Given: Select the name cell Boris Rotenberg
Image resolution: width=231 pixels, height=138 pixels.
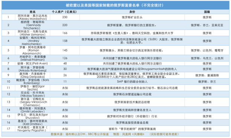Looking at the screenshot, I should (32, 82).
